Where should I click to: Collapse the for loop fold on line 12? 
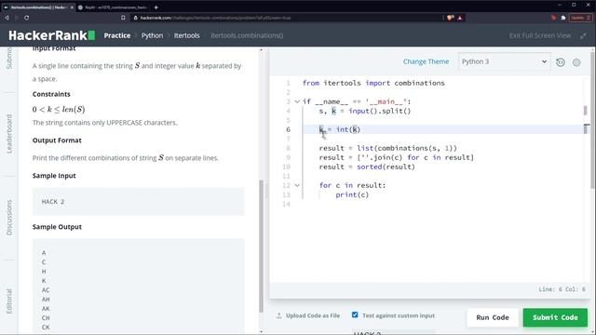click(297, 185)
